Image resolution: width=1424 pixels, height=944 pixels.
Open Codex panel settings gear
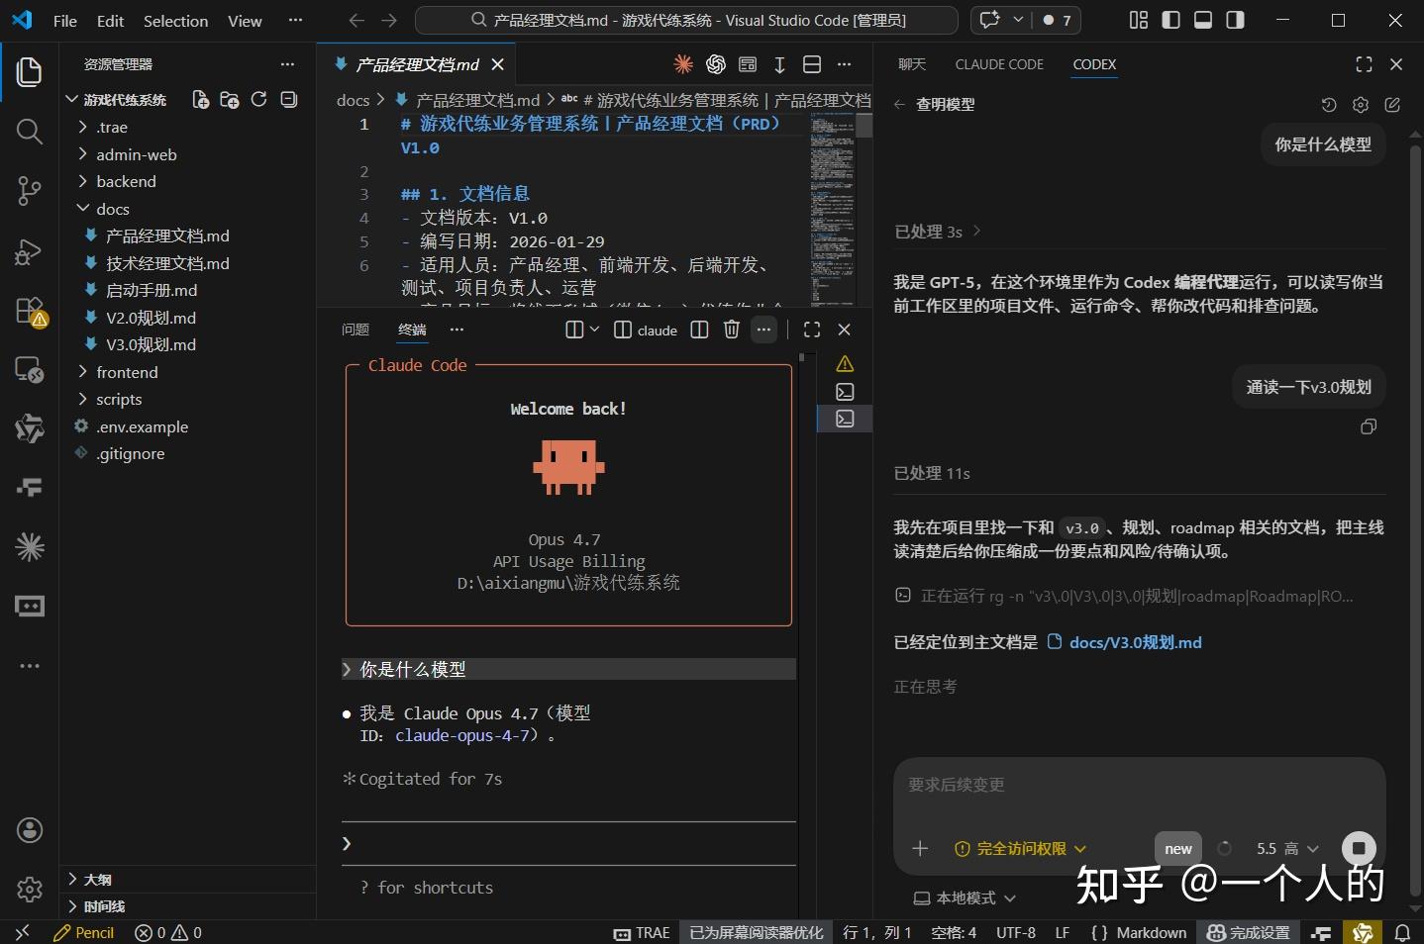click(1361, 105)
